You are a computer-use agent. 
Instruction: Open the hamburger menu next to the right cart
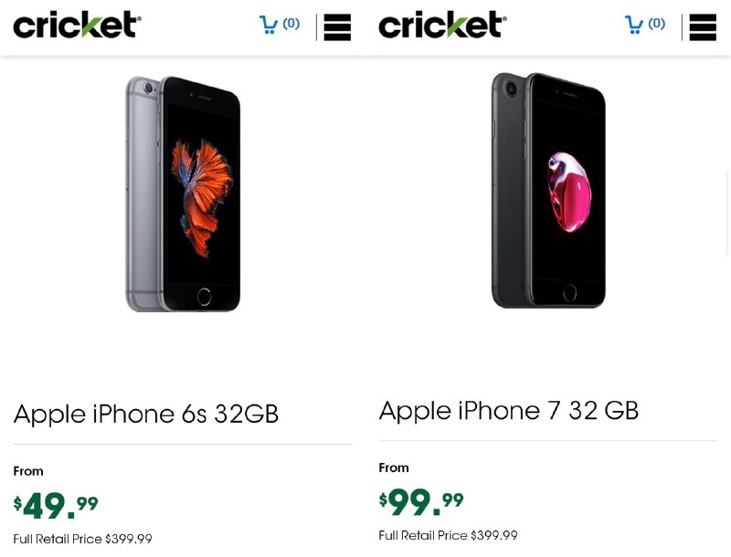point(703,27)
